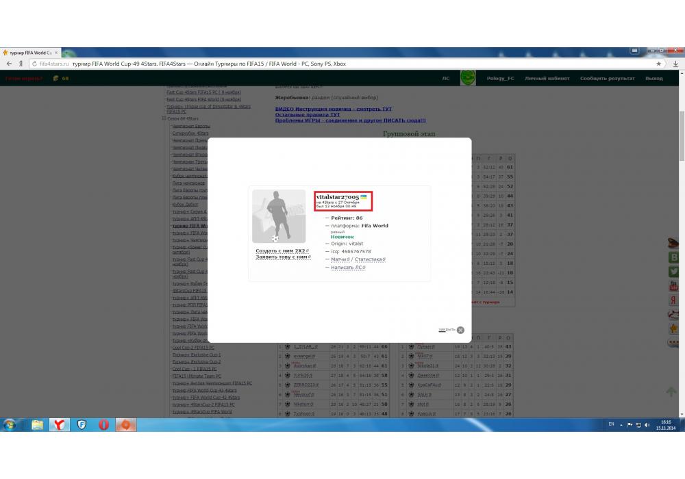Click the Написать ЛС link

347,268
